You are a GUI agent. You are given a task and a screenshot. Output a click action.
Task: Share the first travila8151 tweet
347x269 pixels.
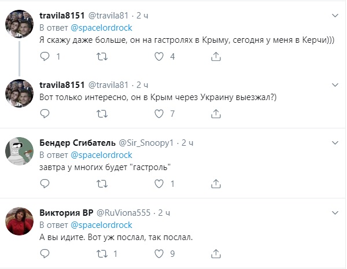click(216, 57)
